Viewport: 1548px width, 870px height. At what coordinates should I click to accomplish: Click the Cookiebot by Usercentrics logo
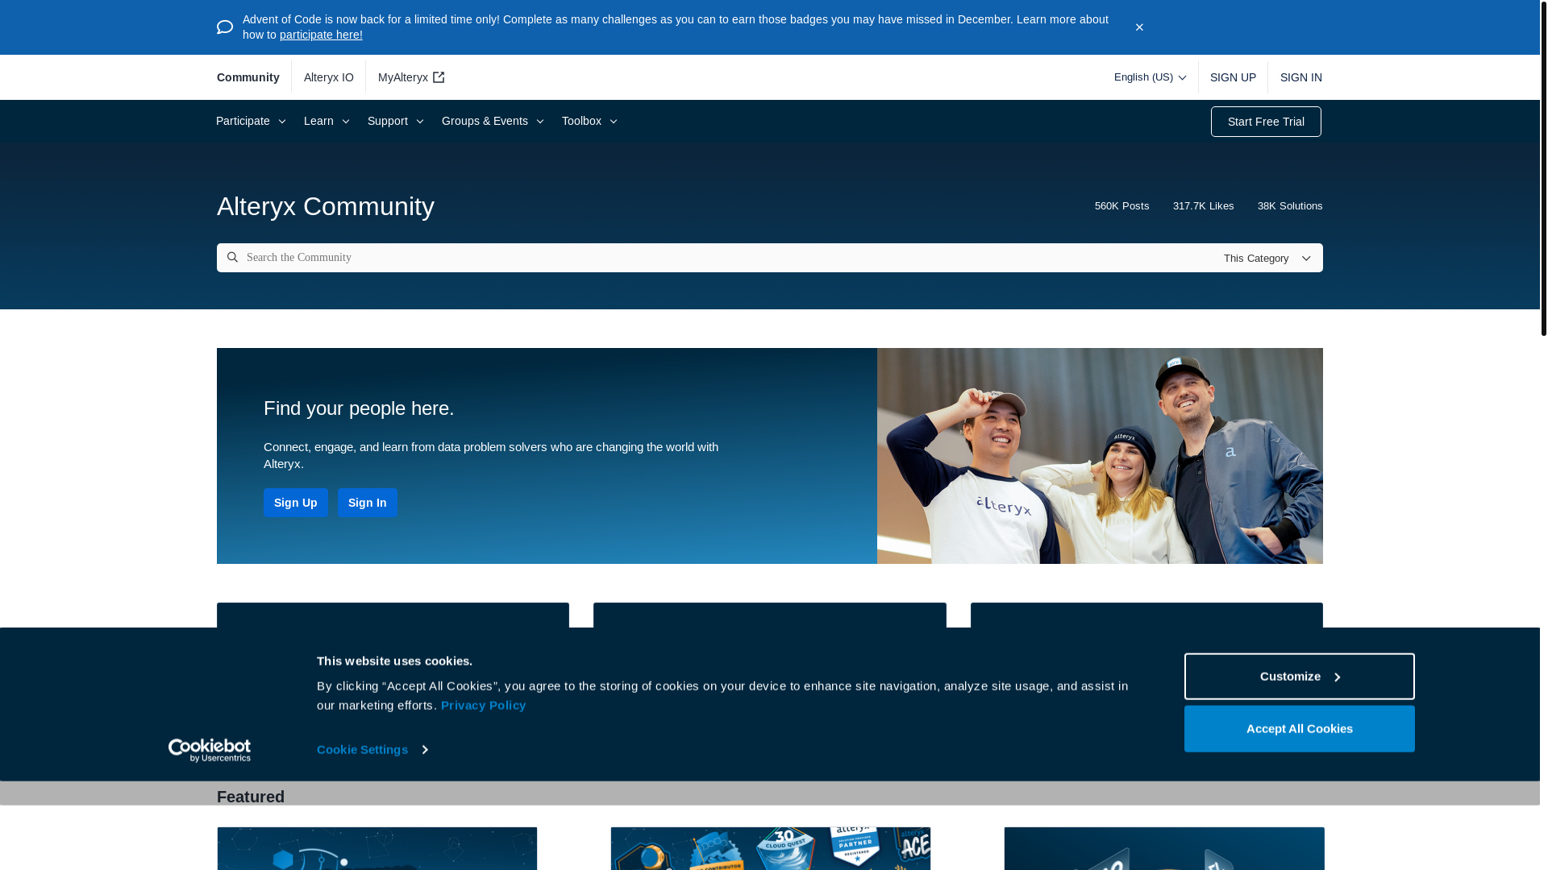tap(210, 750)
